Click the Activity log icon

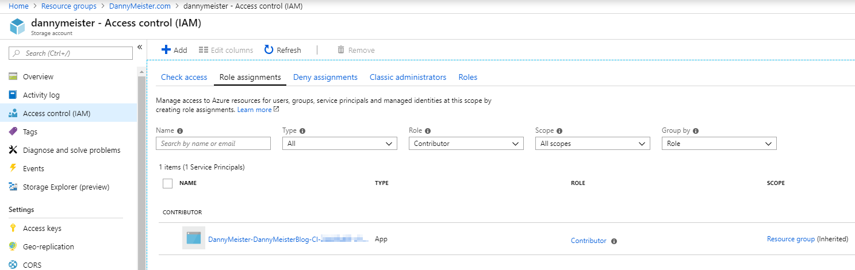13,95
